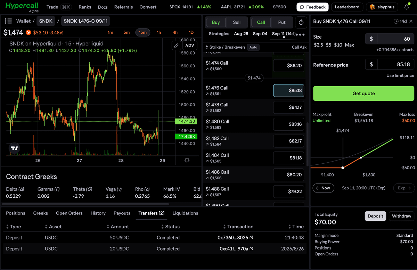
Task: Click the Withdraw button
Action: pos(401,216)
